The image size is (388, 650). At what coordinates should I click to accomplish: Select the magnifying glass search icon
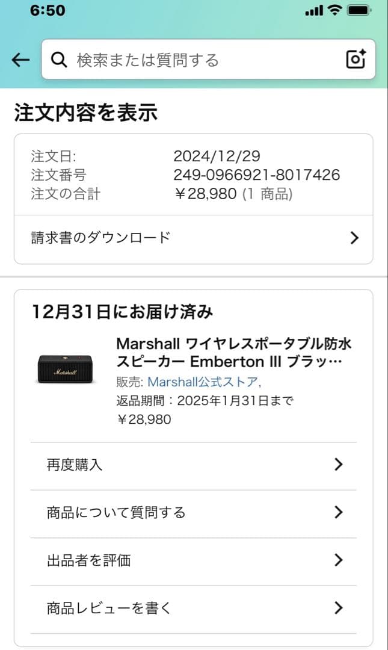[58, 59]
